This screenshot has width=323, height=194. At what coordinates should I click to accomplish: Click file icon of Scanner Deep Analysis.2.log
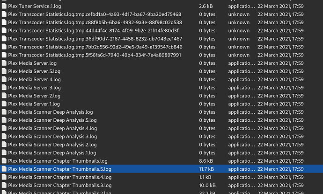pos(4,145)
